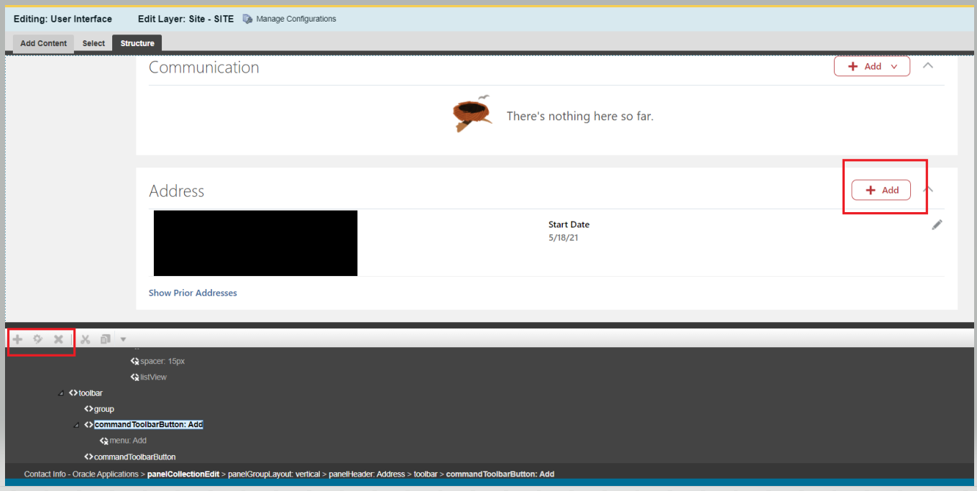The image size is (977, 491).
Task: Collapse the commandToolbarButton: Add tree node
Action: point(77,424)
